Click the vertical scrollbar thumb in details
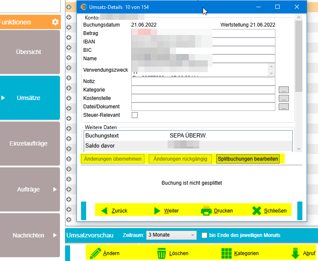 coord(299,57)
